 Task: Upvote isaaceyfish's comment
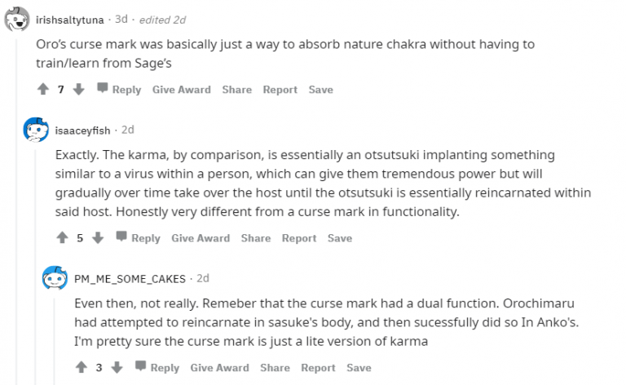coord(62,238)
